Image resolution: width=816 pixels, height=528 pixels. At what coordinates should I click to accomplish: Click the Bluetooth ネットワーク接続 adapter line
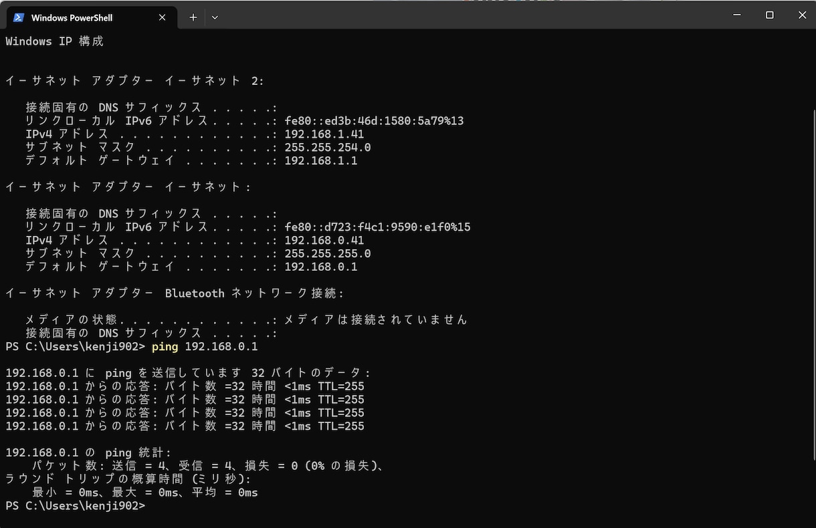click(x=175, y=293)
